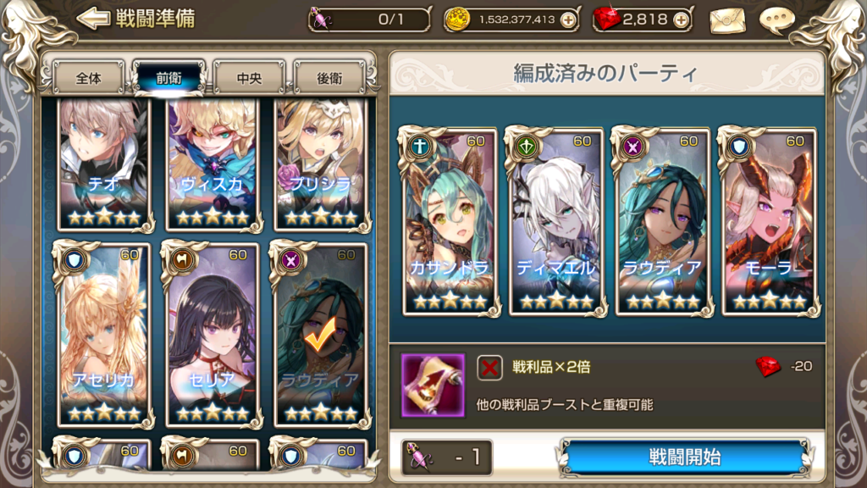Choose the ヴィスカ character card
Viewport: 867px width, 488px height.
click(x=212, y=164)
